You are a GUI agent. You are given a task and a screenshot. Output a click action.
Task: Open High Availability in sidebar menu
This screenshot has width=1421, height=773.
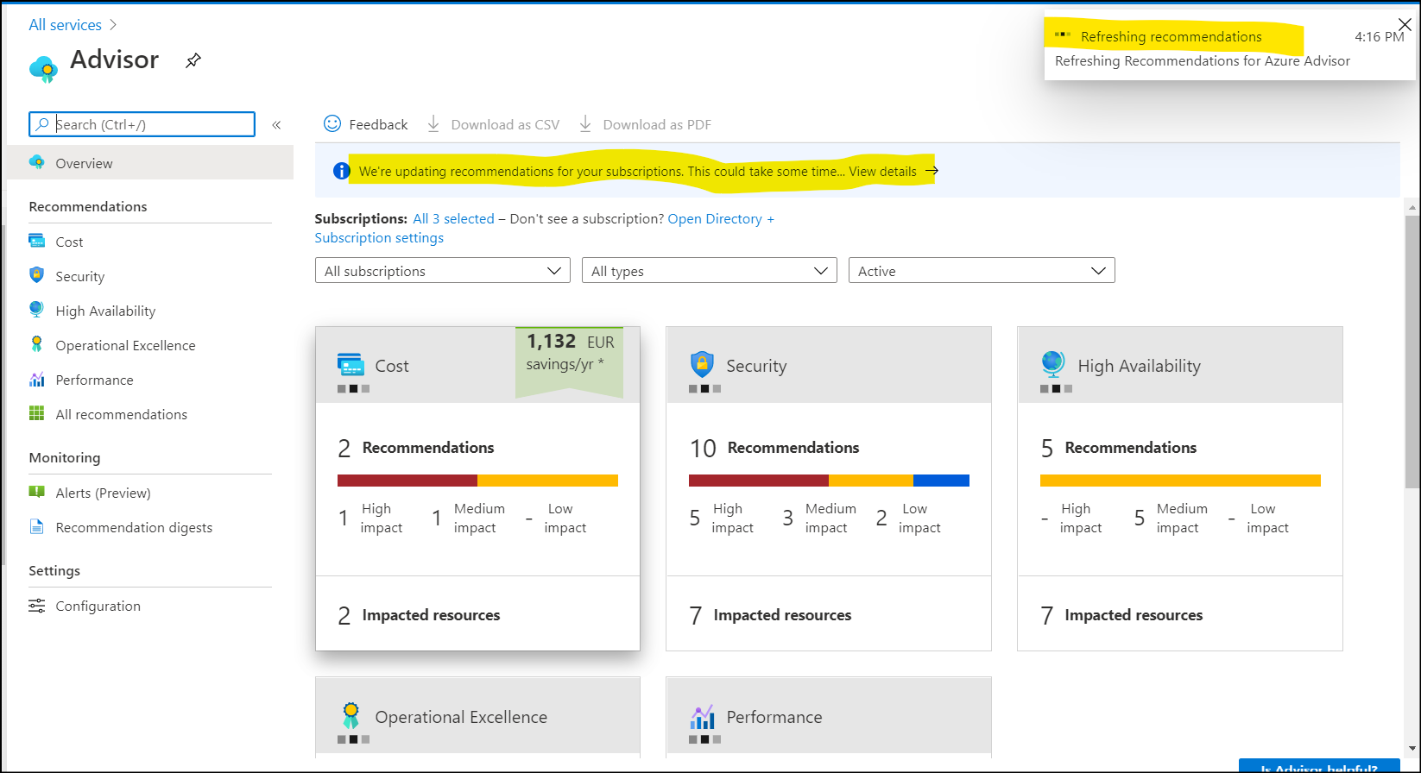(x=105, y=311)
